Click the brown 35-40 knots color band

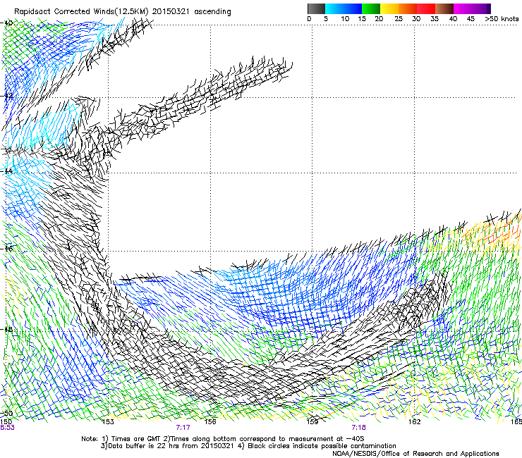(x=444, y=8)
